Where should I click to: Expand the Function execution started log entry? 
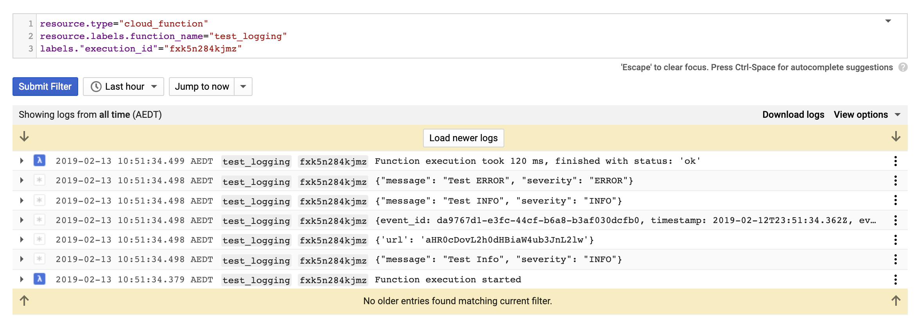(x=22, y=280)
